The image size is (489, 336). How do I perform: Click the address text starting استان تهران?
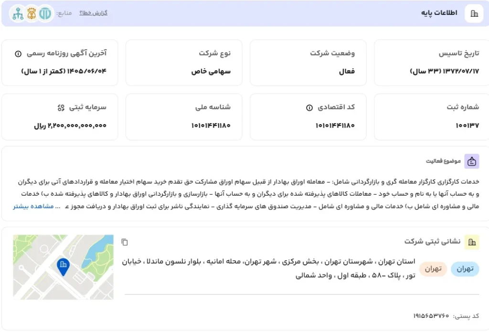268,268
